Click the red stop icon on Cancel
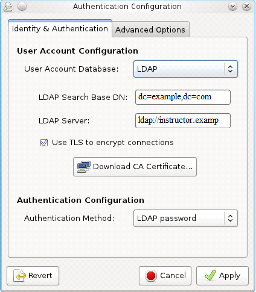The width and height of the screenshot is (256, 292). 151,276
